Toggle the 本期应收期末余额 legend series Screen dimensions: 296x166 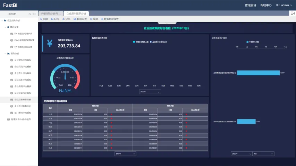click(141, 42)
